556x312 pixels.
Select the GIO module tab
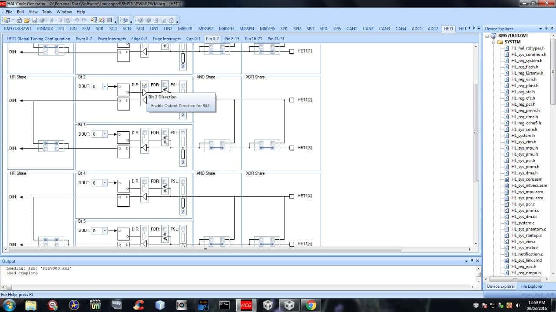point(73,29)
